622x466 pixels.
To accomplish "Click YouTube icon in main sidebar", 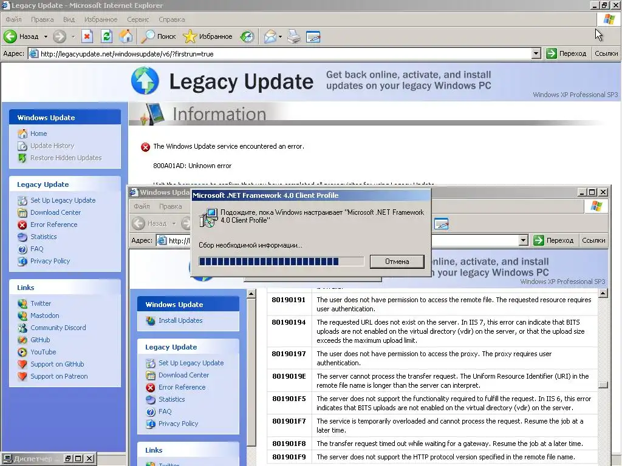I will coord(22,352).
